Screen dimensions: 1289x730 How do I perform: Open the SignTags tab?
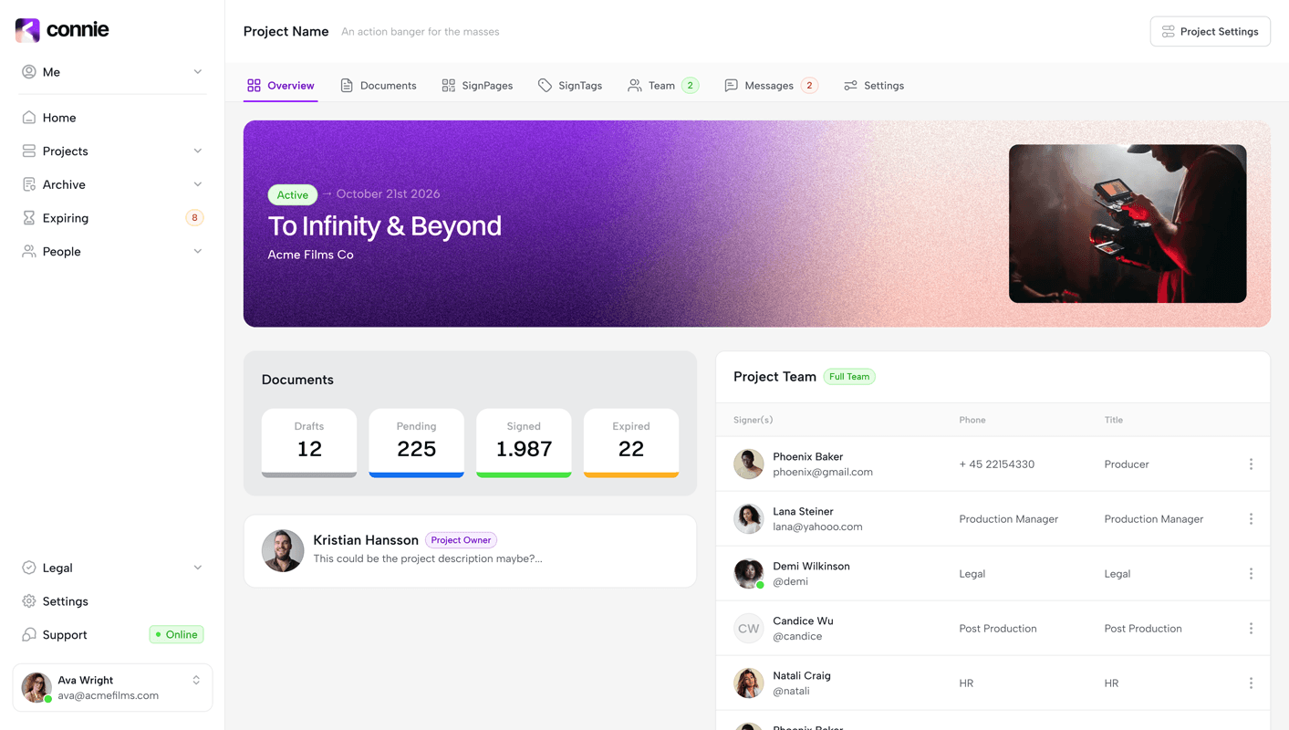click(x=570, y=86)
